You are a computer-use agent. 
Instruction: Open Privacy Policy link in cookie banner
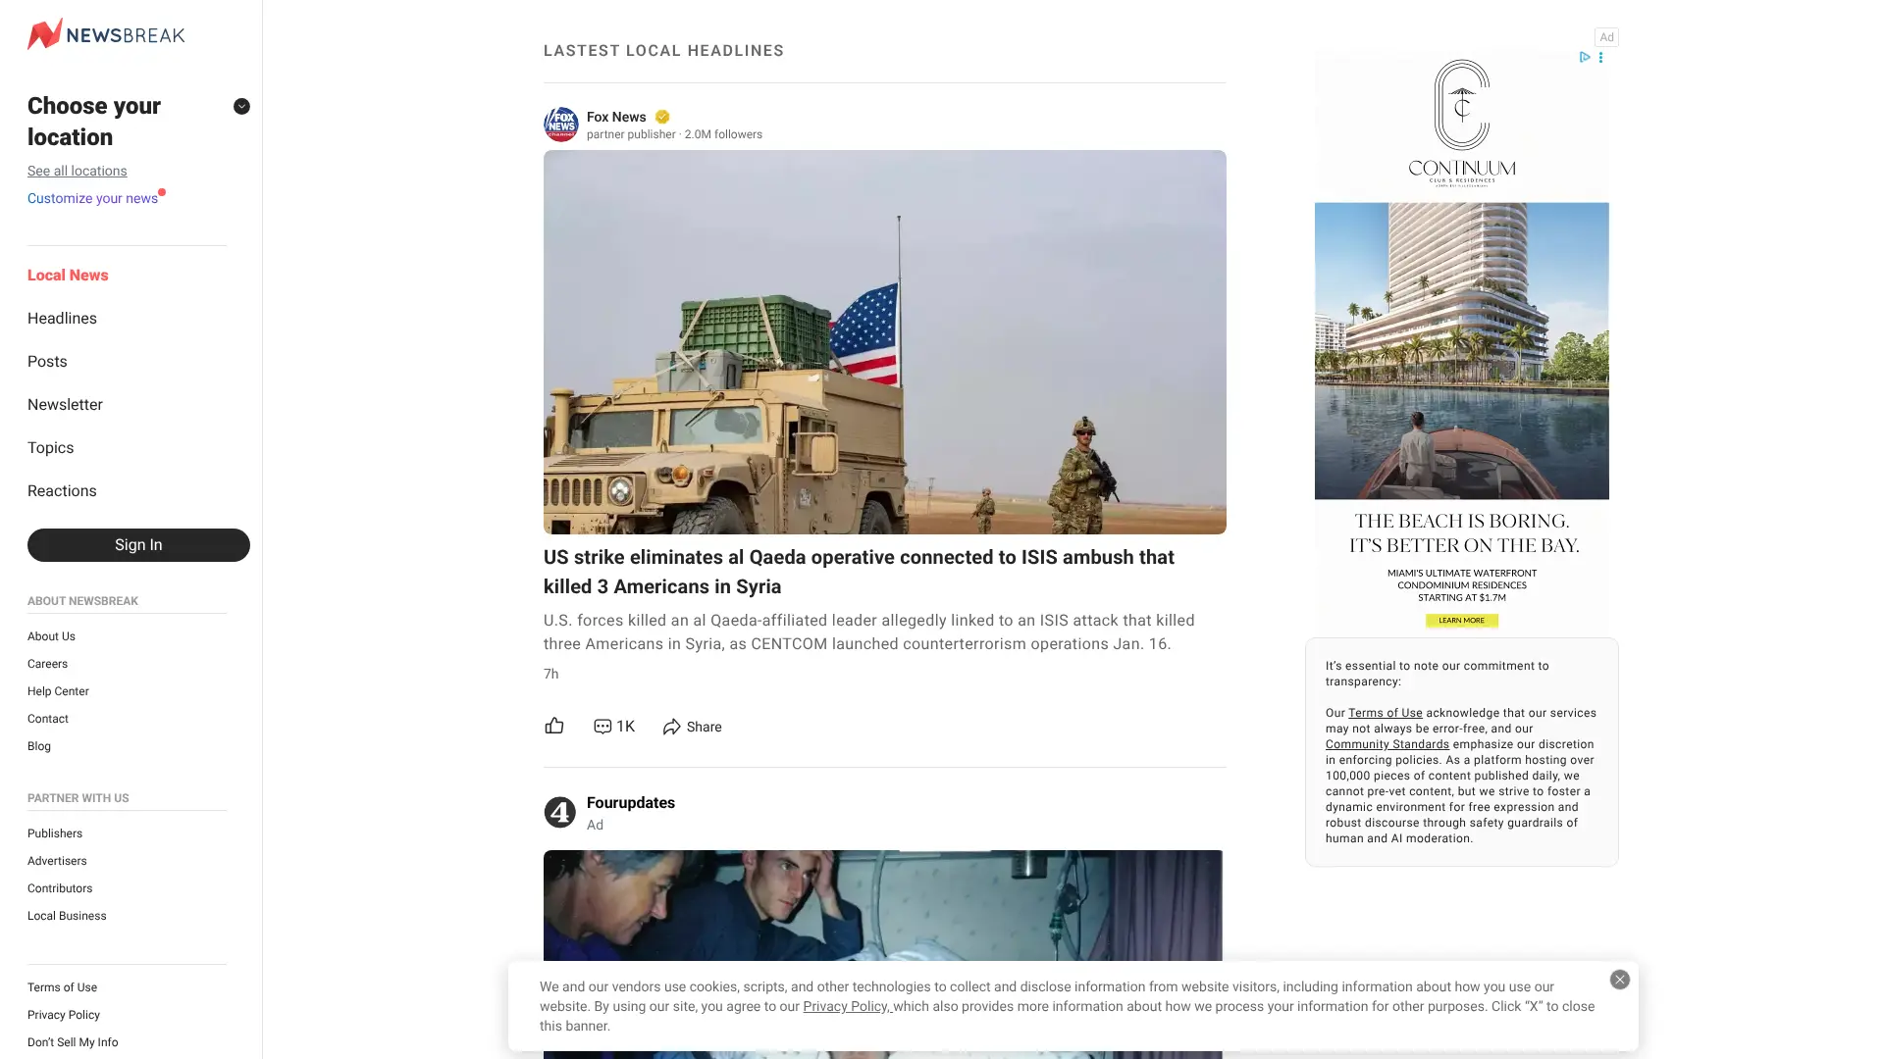coord(847,1007)
